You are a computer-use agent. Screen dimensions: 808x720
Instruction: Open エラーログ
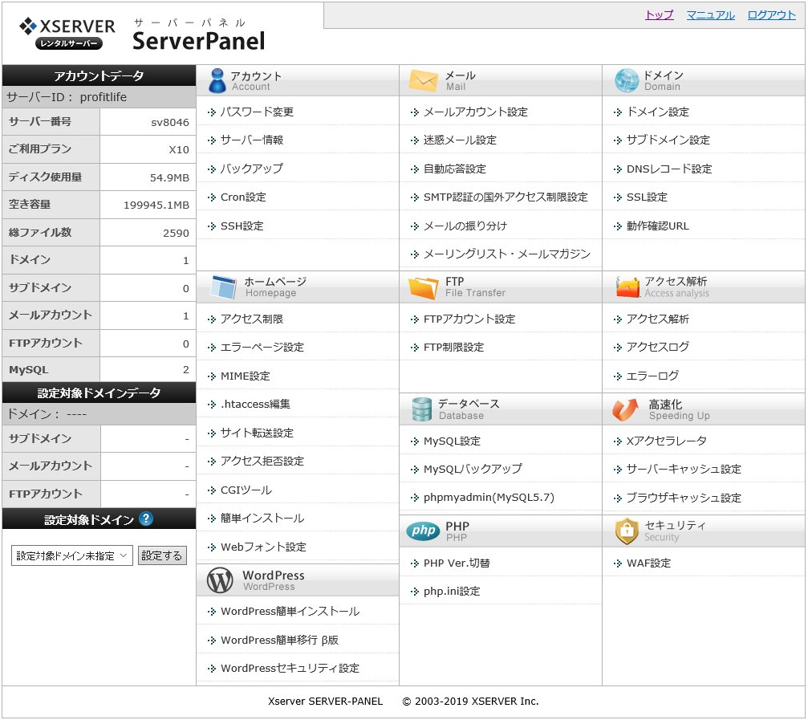652,376
